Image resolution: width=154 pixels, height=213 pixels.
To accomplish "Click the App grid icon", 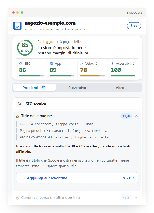I will (52, 63).
